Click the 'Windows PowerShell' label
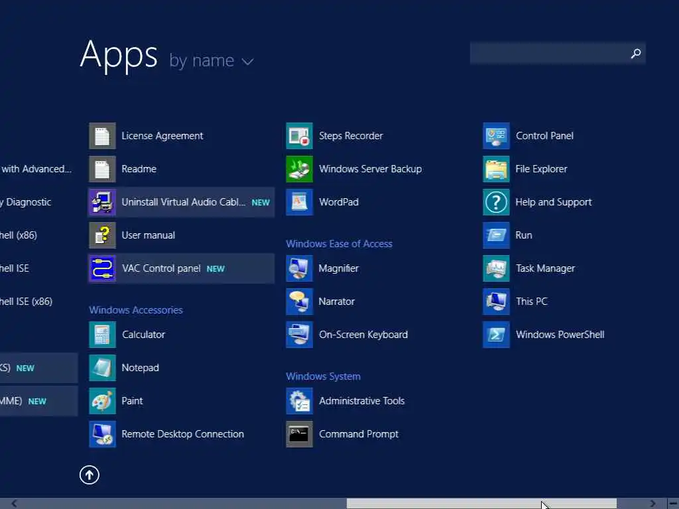This screenshot has width=679, height=509. click(x=560, y=335)
